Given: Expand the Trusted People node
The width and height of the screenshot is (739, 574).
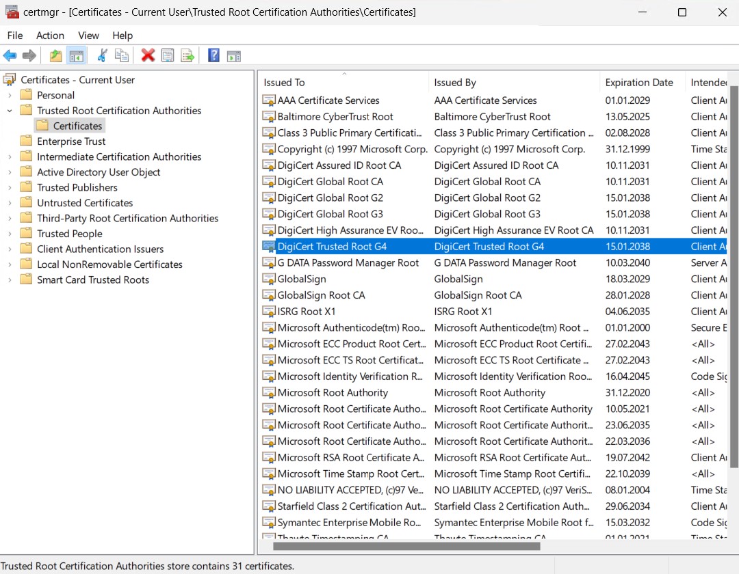Looking at the screenshot, I should tap(10, 234).
